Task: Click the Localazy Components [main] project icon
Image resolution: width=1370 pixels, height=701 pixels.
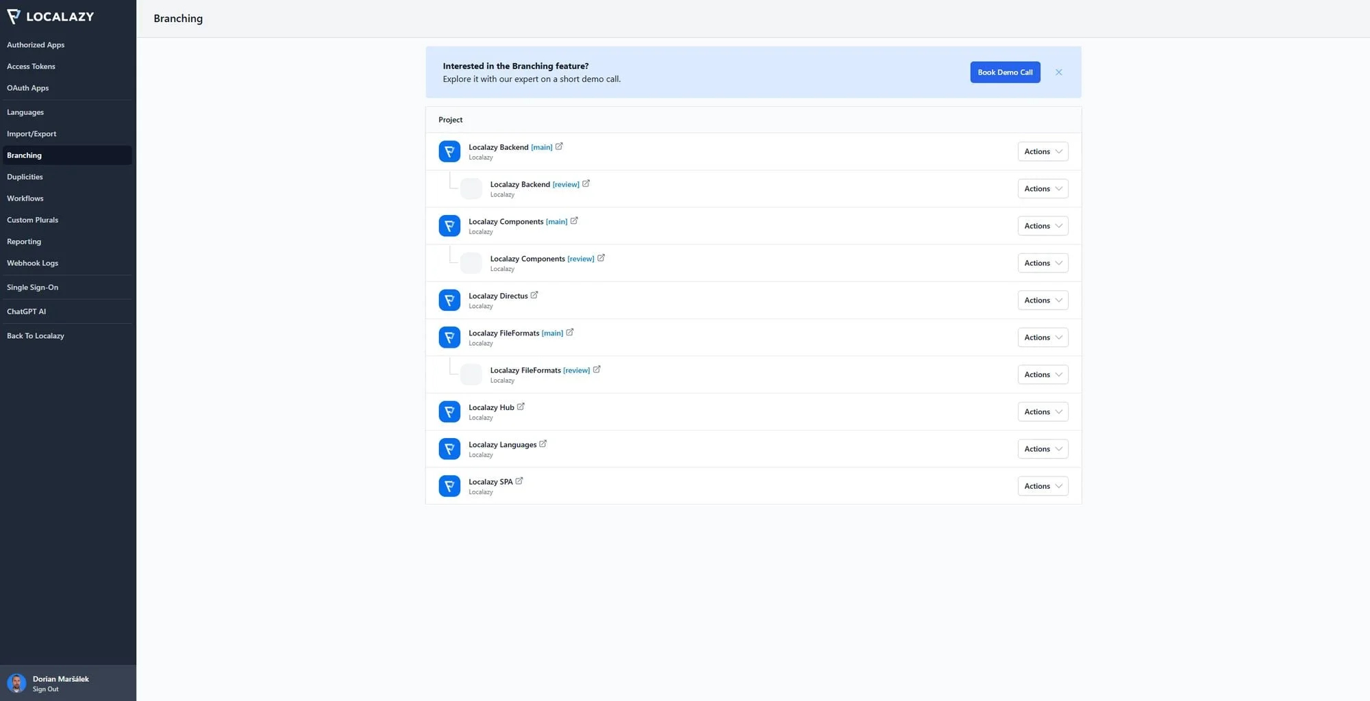Action: pos(449,226)
